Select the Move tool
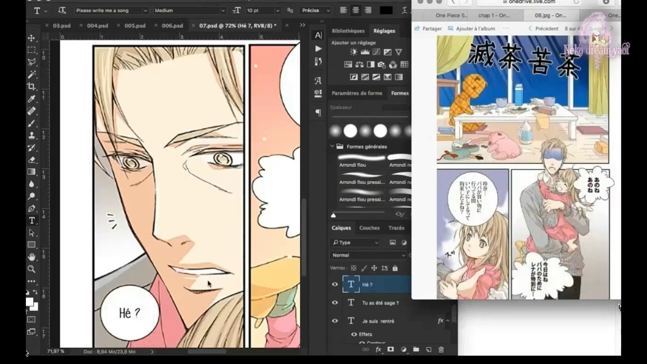Viewport: 647px width, 364px height. coord(31,38)
